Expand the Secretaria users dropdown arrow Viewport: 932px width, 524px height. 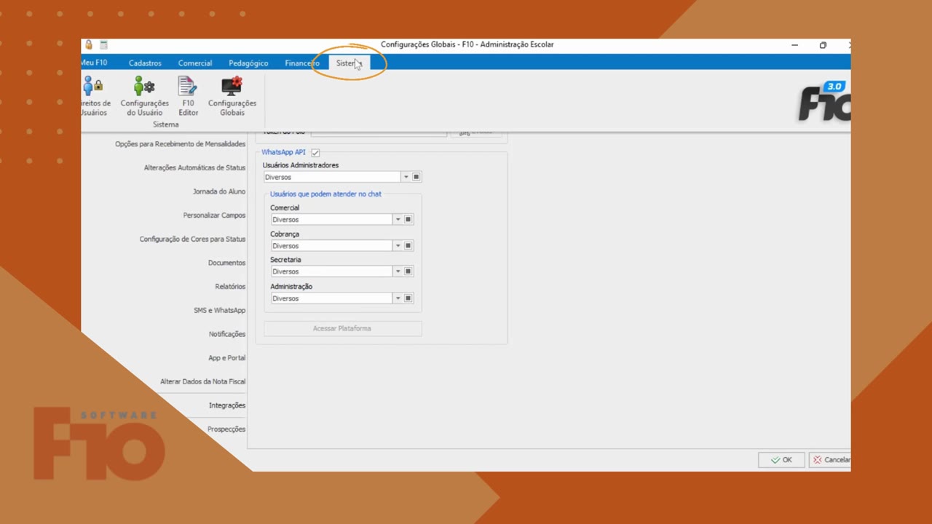[398, 271]
